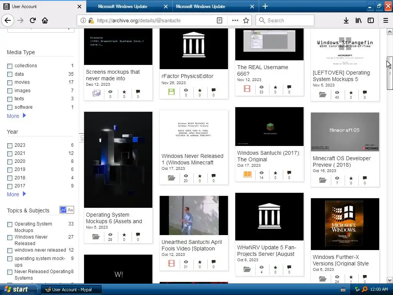The width and height of the screenshot is (393, 295).
Task: Go back using the browser back arrow
Action: [x=8, y=20]
